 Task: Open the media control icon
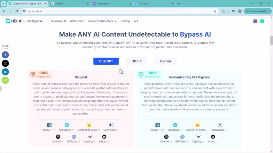[x=233, y=11]
